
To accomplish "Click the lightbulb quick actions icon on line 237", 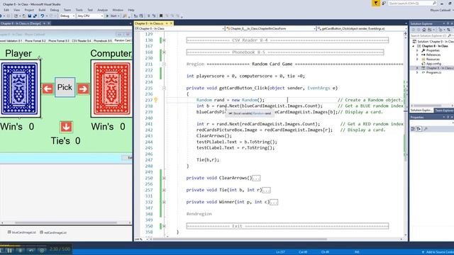I will coord(155,100).
